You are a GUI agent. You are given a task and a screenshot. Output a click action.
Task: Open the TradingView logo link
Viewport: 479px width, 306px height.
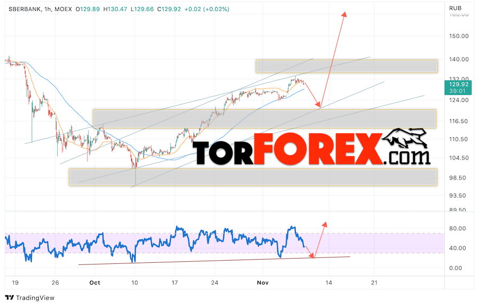click(30, 298)
